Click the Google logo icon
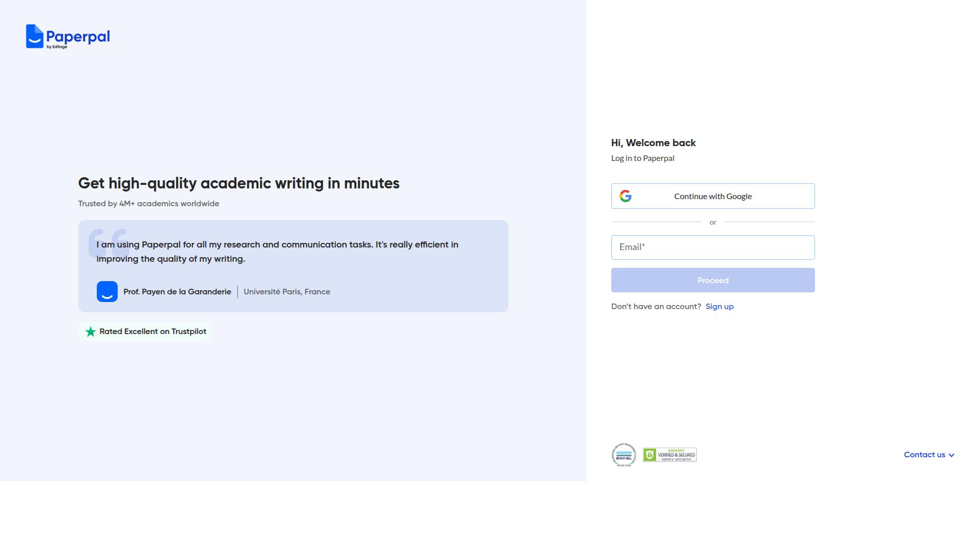 [x=626, y=196]
